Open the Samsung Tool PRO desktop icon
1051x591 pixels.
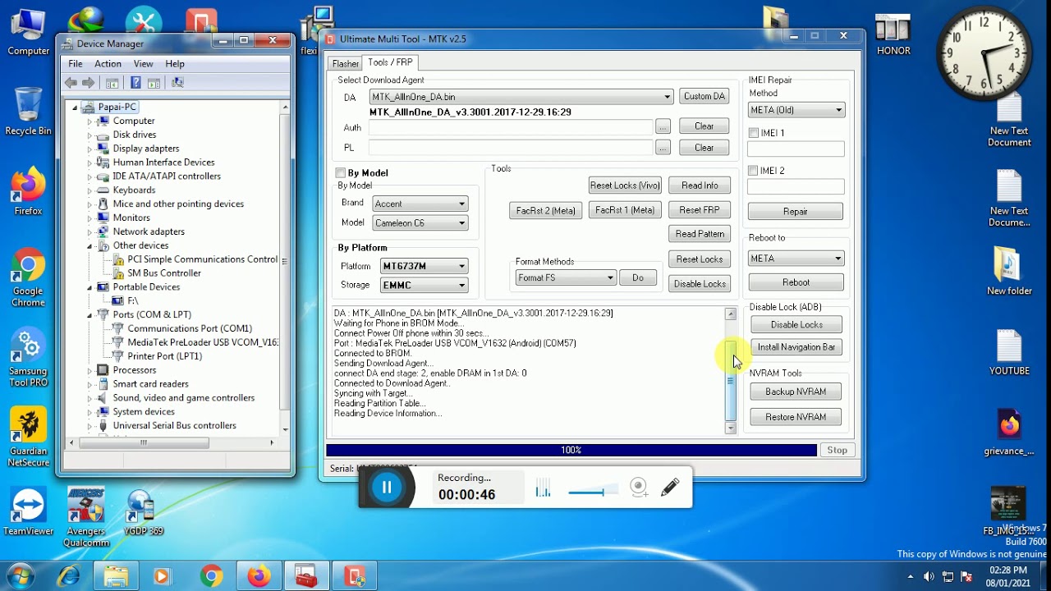[x=28, y=358]
